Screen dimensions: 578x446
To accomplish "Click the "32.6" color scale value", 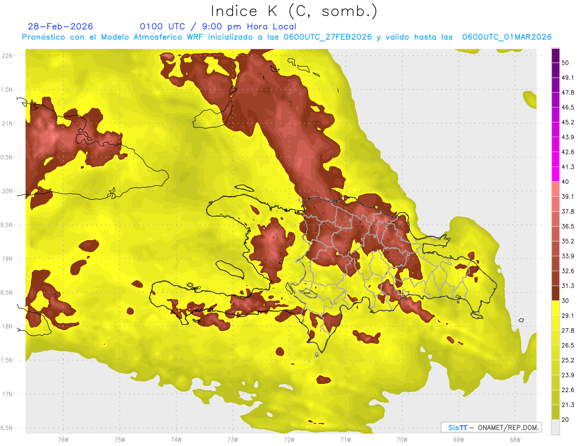I will click(x=567, y=271).
